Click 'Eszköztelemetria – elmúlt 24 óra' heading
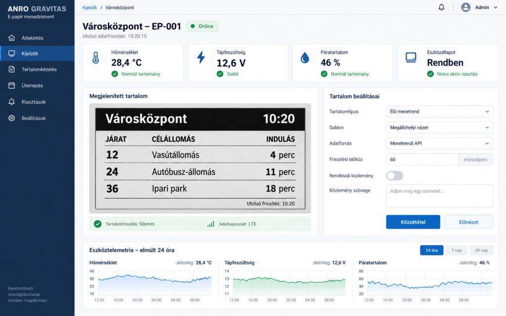The image size is (506, 316). 131,250
